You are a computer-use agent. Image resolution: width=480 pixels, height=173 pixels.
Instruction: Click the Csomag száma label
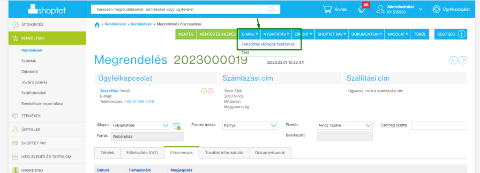[393, 125]
